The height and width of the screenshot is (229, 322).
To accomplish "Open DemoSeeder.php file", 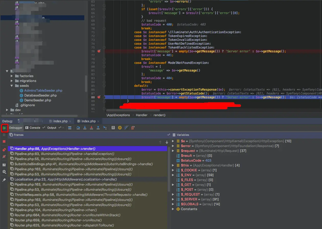I will (x=38, y=100).
